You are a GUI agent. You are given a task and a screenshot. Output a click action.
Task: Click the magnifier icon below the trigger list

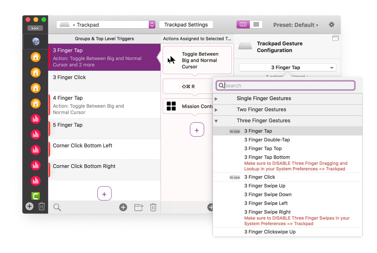(57, 207)
